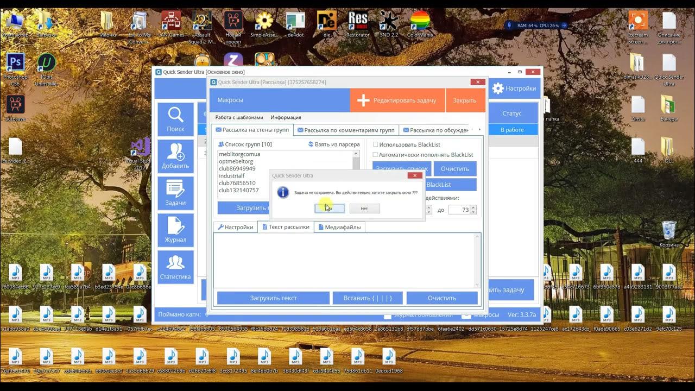
Task: Click the Ver: 3.3.7a version label
Action: (521, 314)
